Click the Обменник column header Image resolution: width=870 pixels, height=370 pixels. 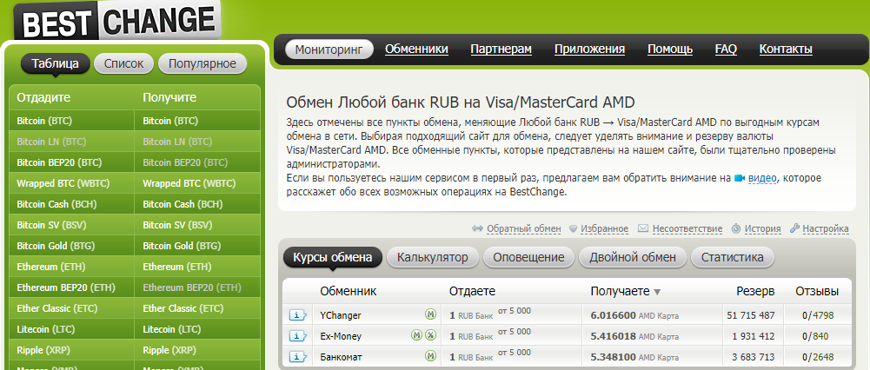(x=349, y=291)
